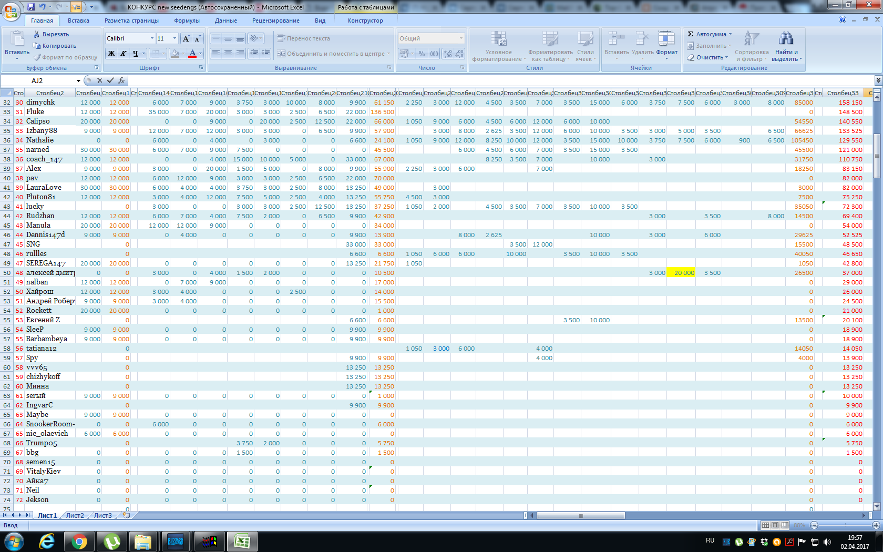Screen dimensions: 883x552
Task: Toggle italic formatting (К)
Action: 124,54
